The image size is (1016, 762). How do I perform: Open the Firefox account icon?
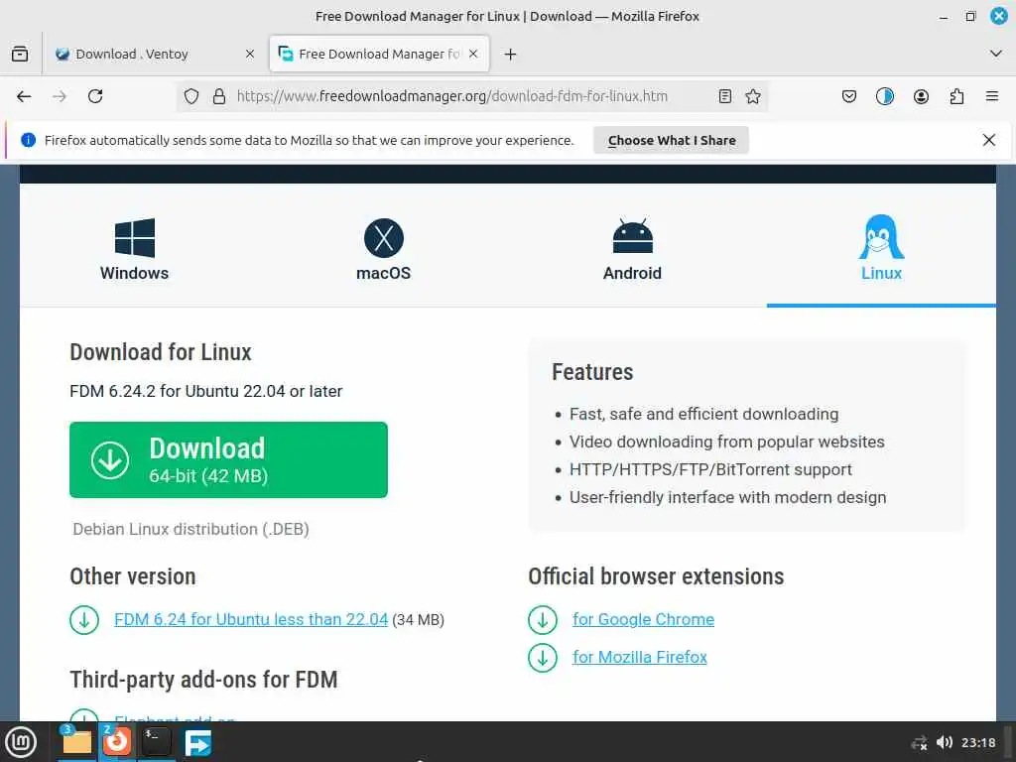[x=921, y=96]
